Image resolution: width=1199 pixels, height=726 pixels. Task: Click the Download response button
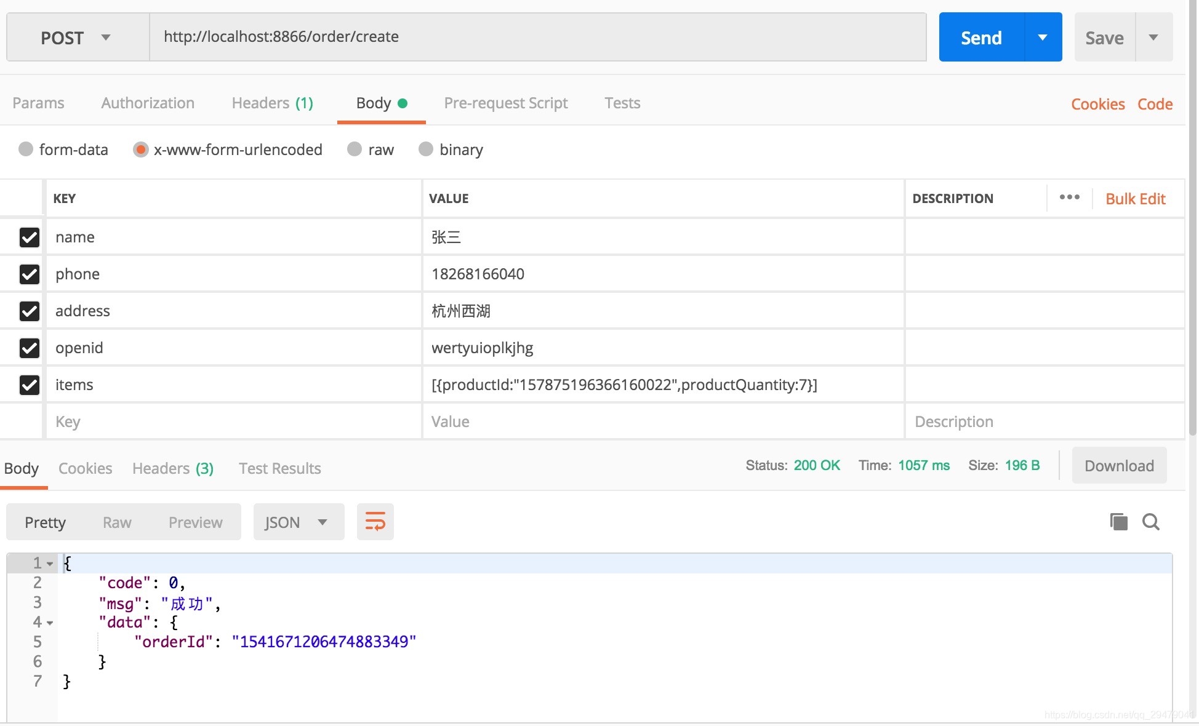point(1118,466)
